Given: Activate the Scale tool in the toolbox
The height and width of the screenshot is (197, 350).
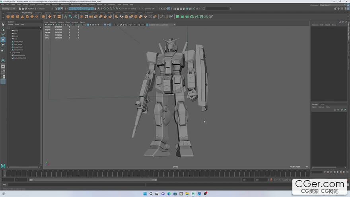Looking at the screenshot, I should [3, 50].
